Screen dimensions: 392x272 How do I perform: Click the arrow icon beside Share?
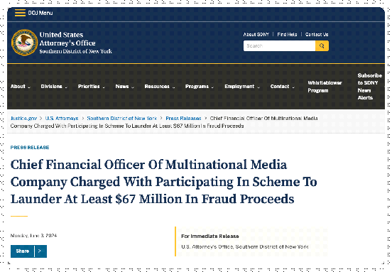click(40, 251)
